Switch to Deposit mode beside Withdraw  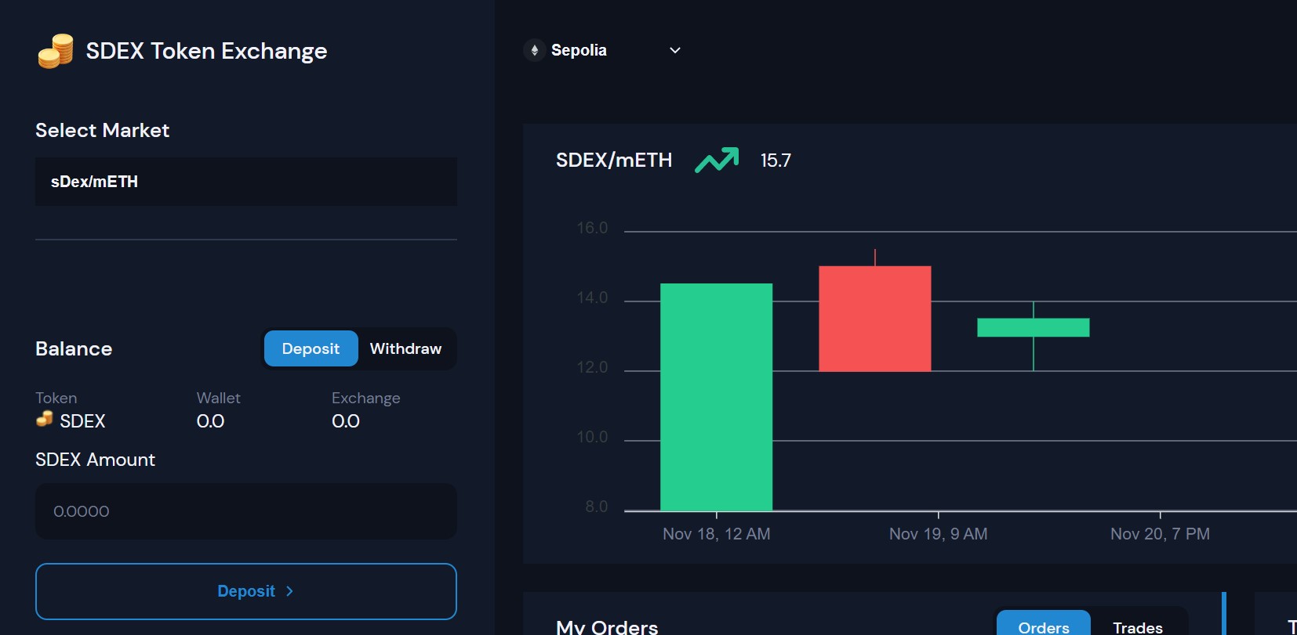(x=311, y=348)
